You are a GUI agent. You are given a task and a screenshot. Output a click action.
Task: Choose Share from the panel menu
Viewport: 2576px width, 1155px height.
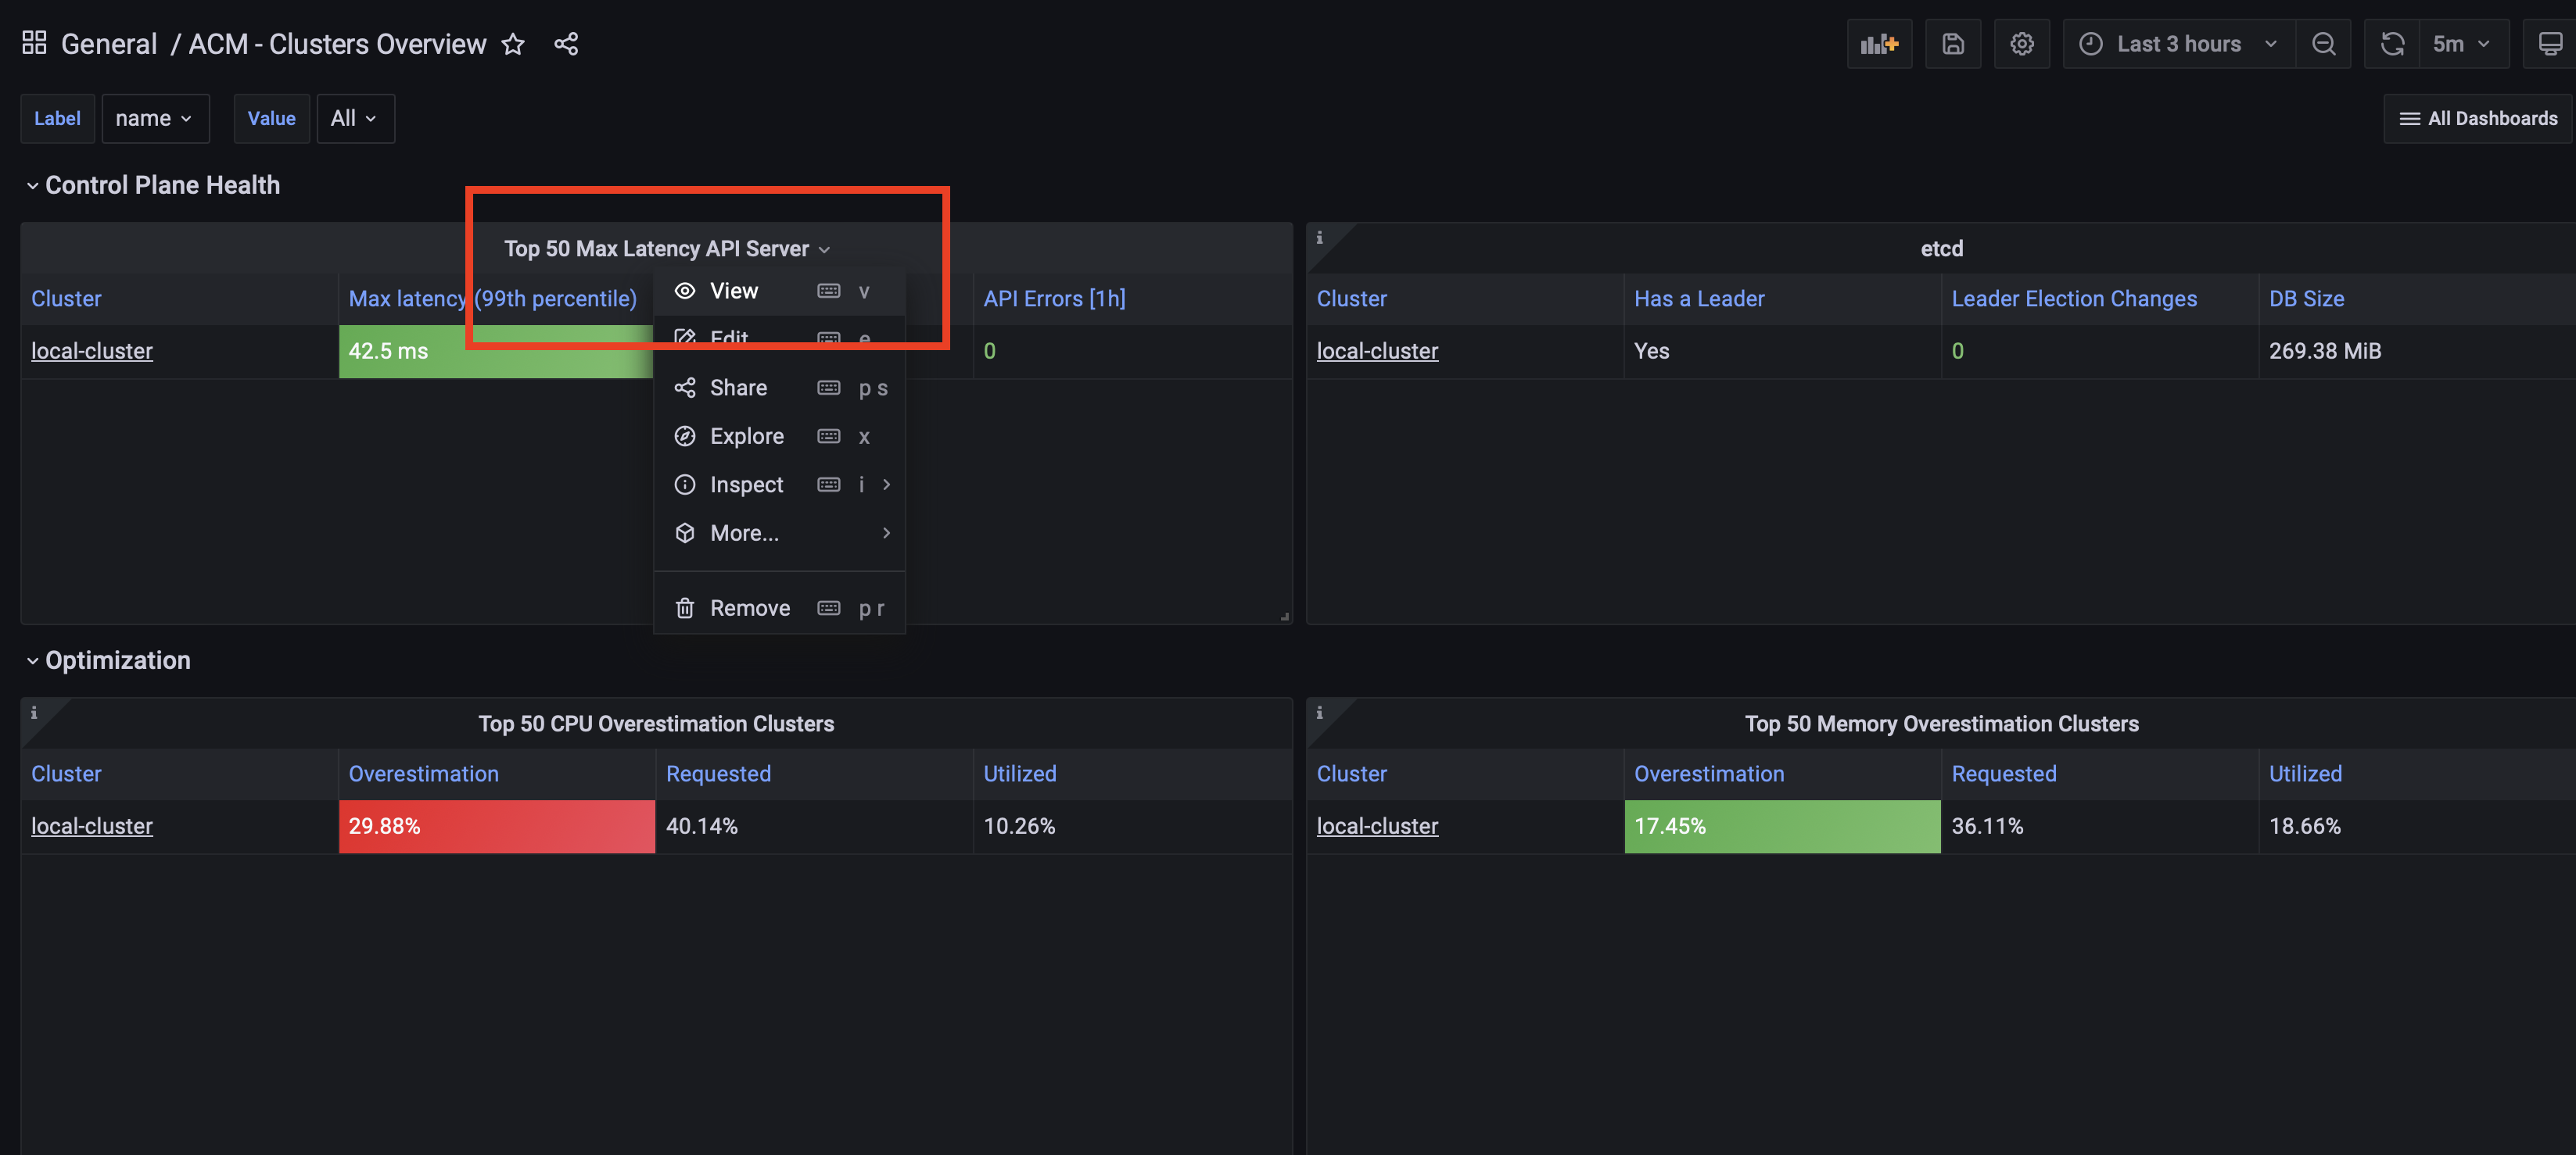779,388
